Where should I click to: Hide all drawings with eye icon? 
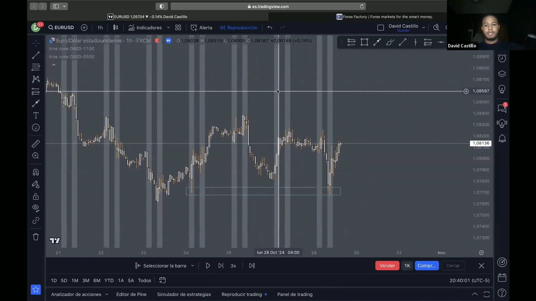[36, 208]
